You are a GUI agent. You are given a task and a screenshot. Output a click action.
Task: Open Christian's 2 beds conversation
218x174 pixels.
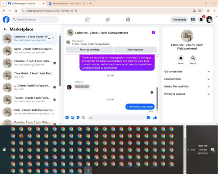(29, 63)
